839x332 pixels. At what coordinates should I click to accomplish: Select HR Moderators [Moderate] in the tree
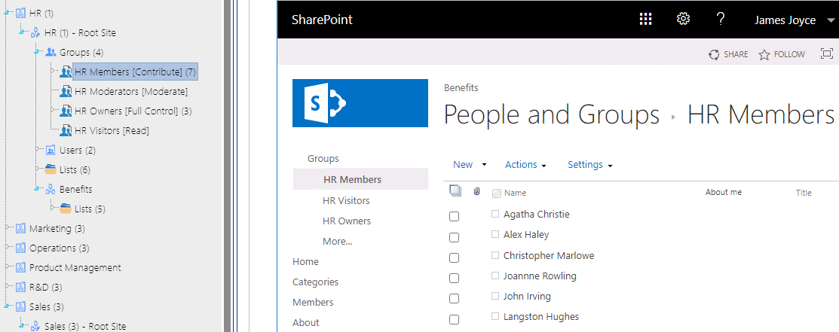[x=131, y=92]
